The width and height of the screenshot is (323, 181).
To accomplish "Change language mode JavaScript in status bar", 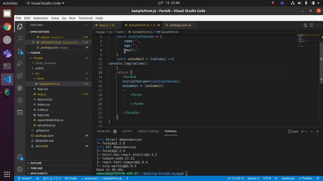I will pos(288,178).
